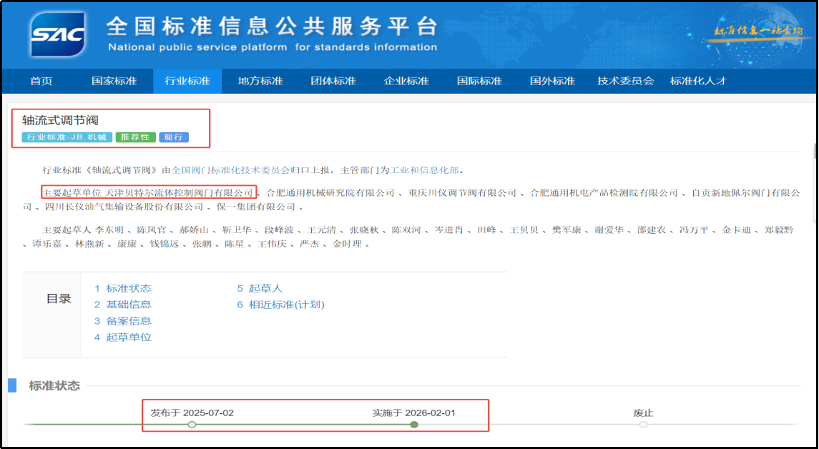Image resolution: width=819 pixels, height=449 pixels.
Task: Open the 国际标准 menu item
Action: [479, 81]
